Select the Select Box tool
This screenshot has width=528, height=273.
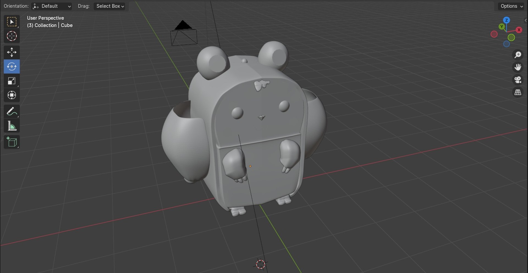(12, 22)
